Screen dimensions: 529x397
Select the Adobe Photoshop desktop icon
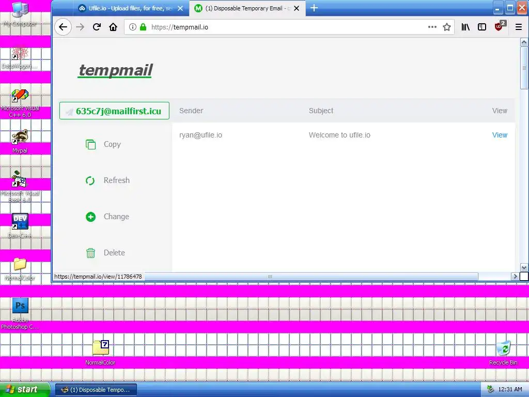20,313
